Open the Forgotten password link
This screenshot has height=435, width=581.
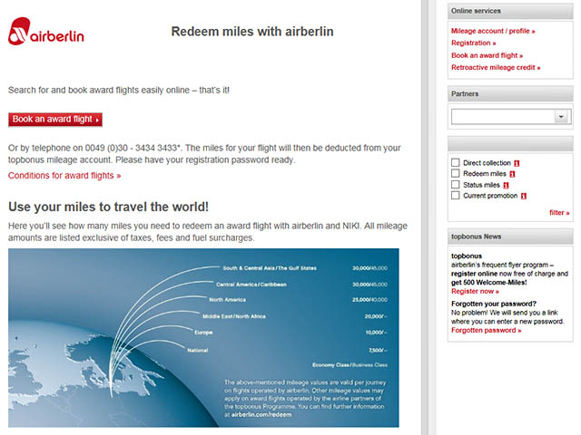pos(486,330)
